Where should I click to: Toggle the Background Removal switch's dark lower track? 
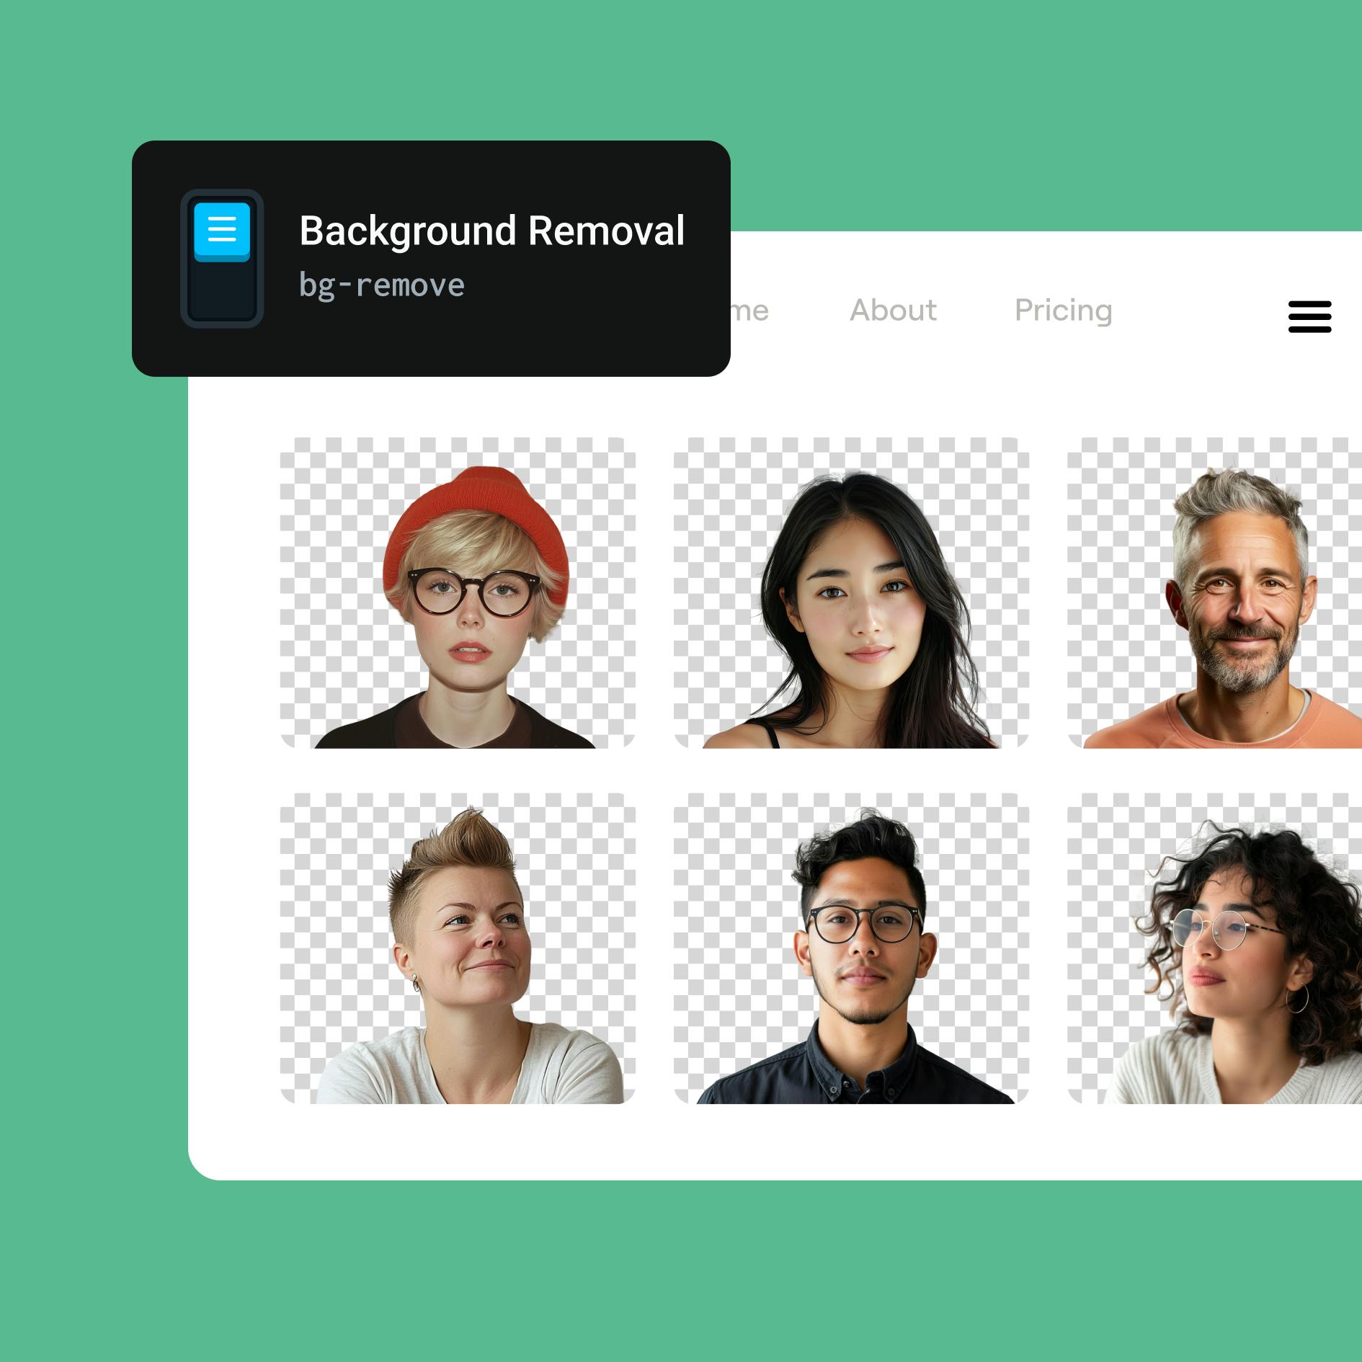click(x=221, y=290)
